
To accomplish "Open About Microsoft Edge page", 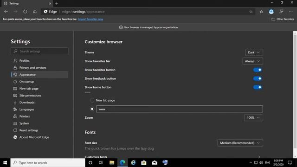I will [x=39, y=137].
